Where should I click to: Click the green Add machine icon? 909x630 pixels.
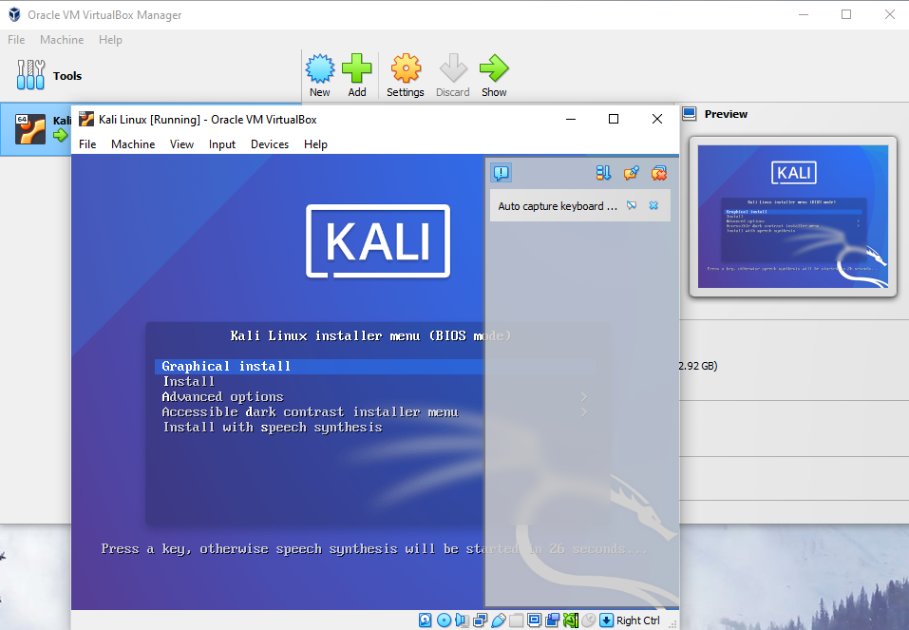356,75
